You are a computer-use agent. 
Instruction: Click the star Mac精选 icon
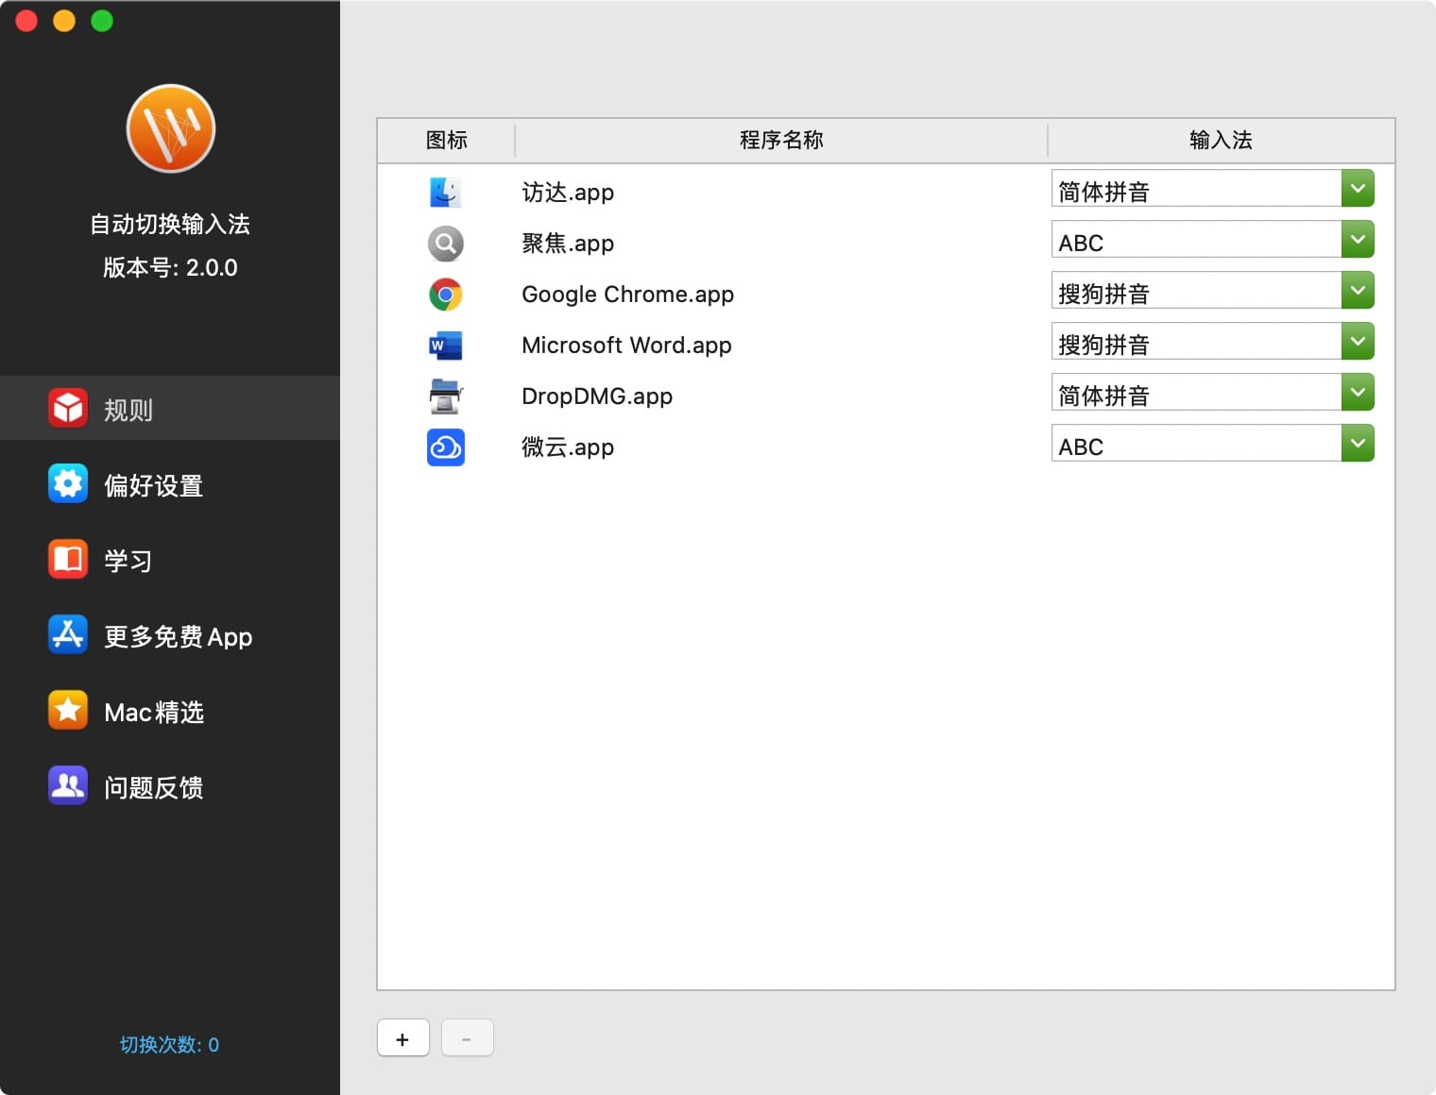(x=68, y=710)
